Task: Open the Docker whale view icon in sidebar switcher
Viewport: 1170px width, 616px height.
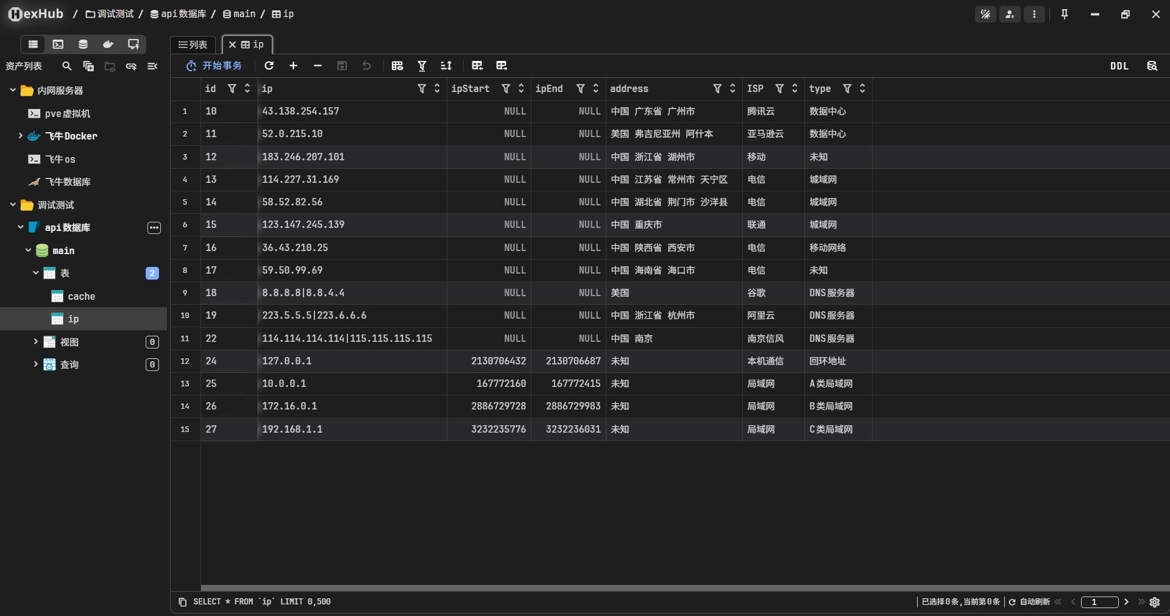Action: pos(108,44)
